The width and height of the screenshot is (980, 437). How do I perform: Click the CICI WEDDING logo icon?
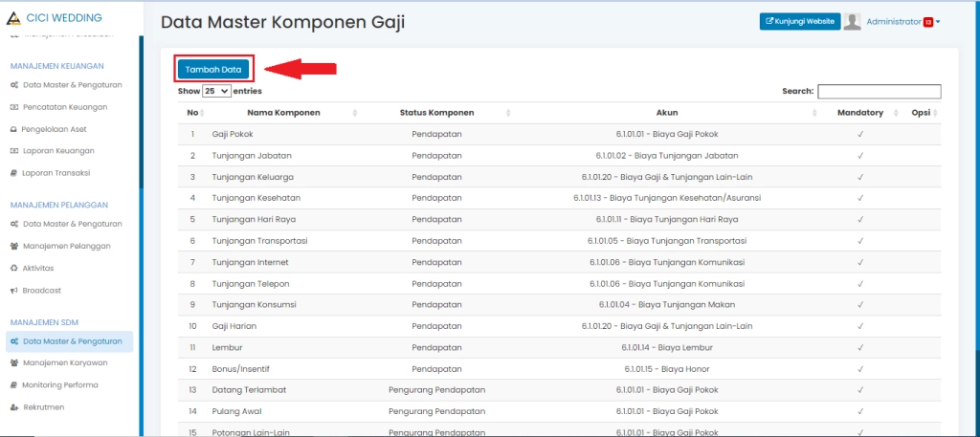coord(12,18)
